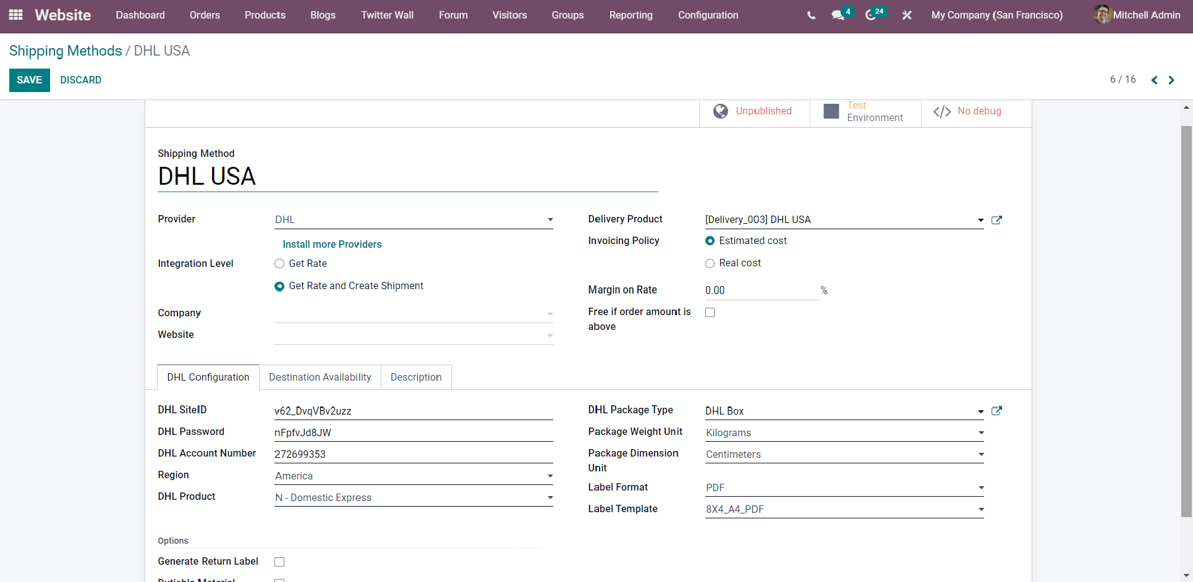The width and height of the screenshot is (1193, 582).
Task: Switch to DHL Configuration tab
Action: pyautogui.click(x=208, y=377)
